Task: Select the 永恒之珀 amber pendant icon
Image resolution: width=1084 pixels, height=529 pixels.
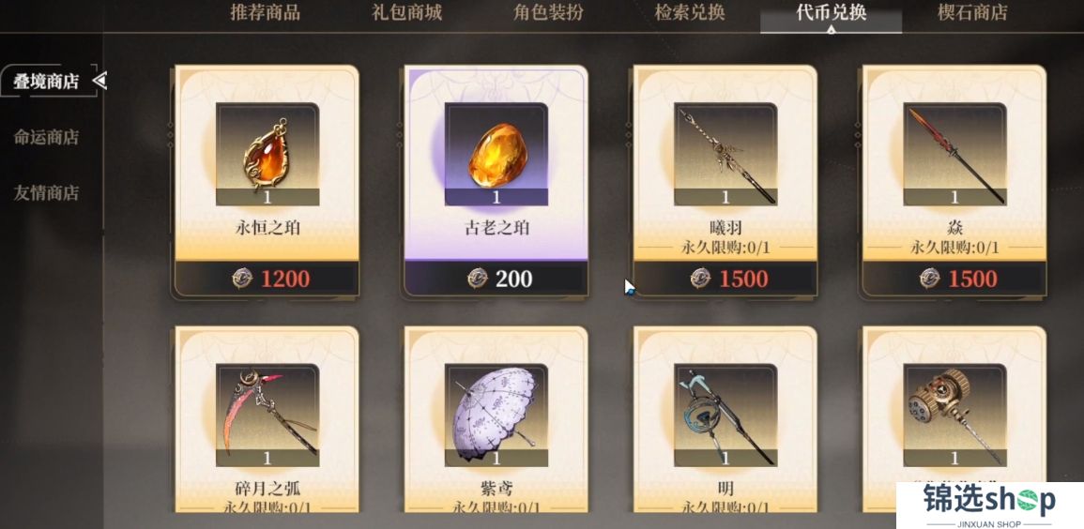Action: coord(267,153)
